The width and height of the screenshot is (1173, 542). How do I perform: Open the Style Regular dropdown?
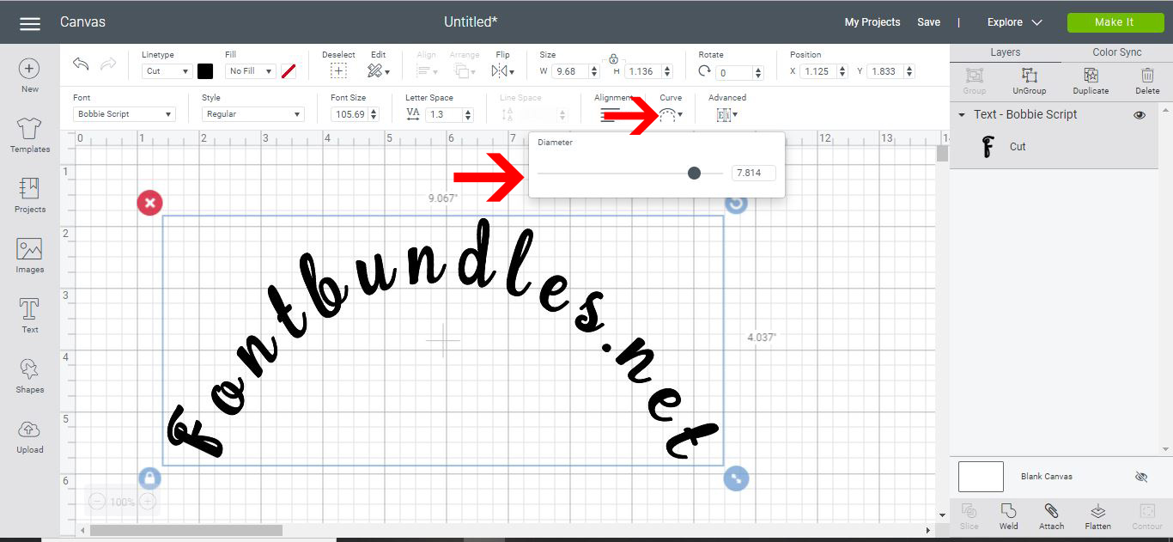[253, 114]
